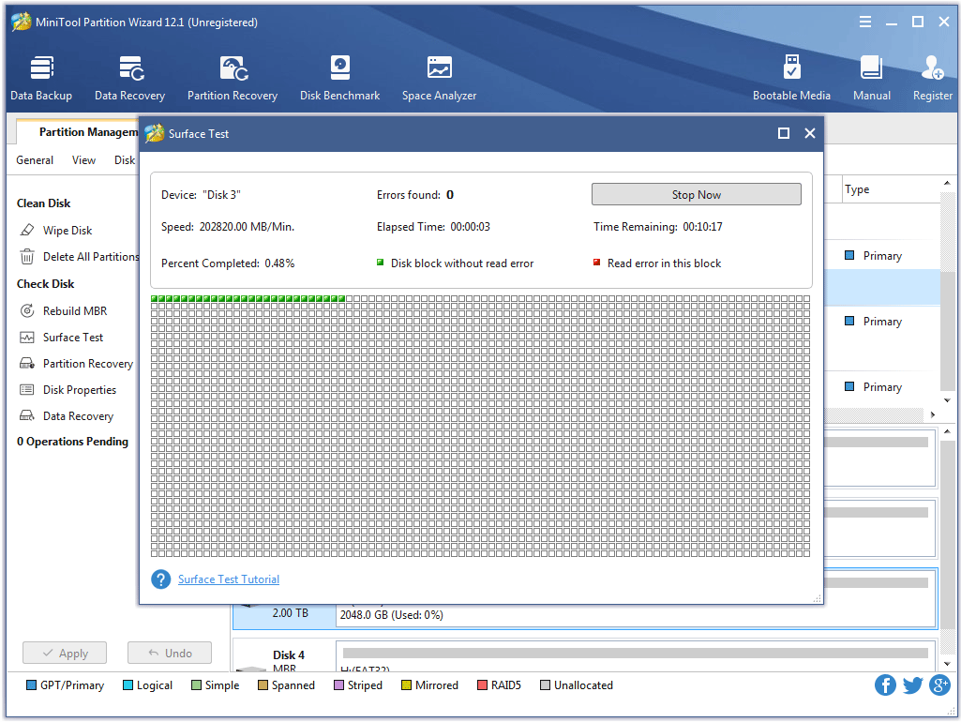Image resolution: width=961 pixels, height=722 pixels.
Task: Click Time Remaining 00:10:17 value
Action: (702, 227)
